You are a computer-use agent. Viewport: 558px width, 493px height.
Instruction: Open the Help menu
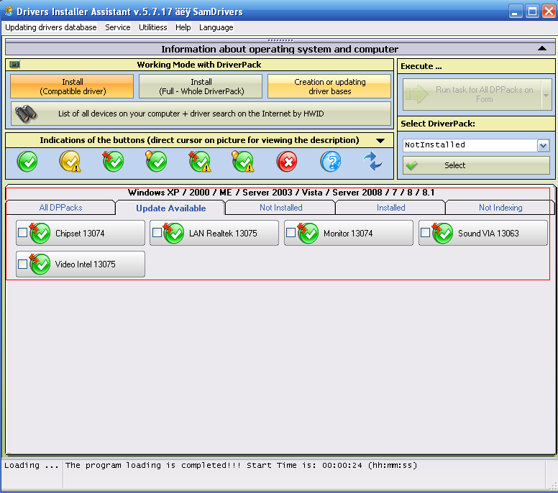click(183, 27)
